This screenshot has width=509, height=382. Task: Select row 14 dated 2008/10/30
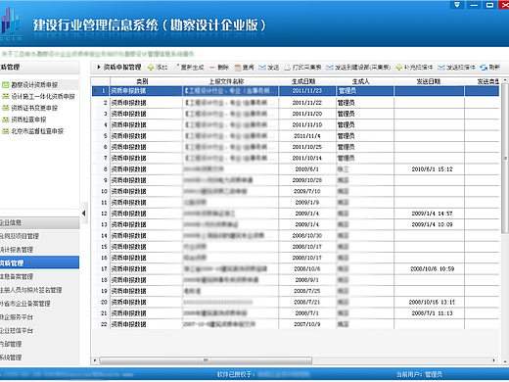click(x=296, y=236)
